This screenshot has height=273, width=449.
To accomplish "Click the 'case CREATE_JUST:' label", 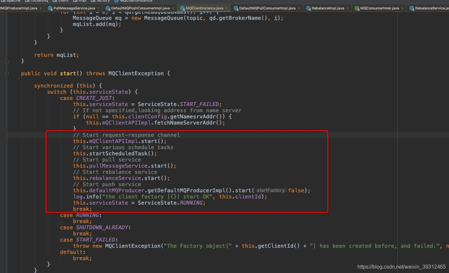I will click(x=88, y=98).
